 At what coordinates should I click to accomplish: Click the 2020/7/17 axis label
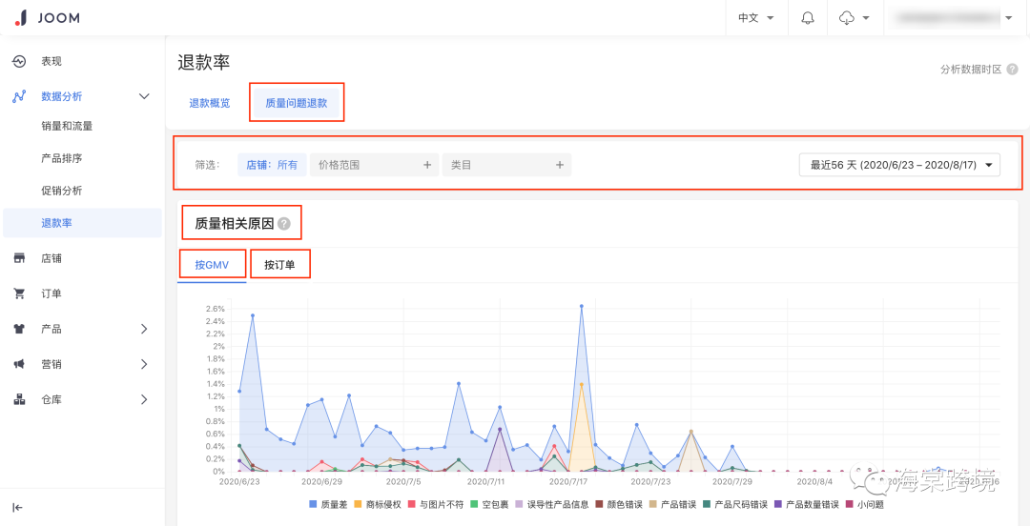coord(568,481)
